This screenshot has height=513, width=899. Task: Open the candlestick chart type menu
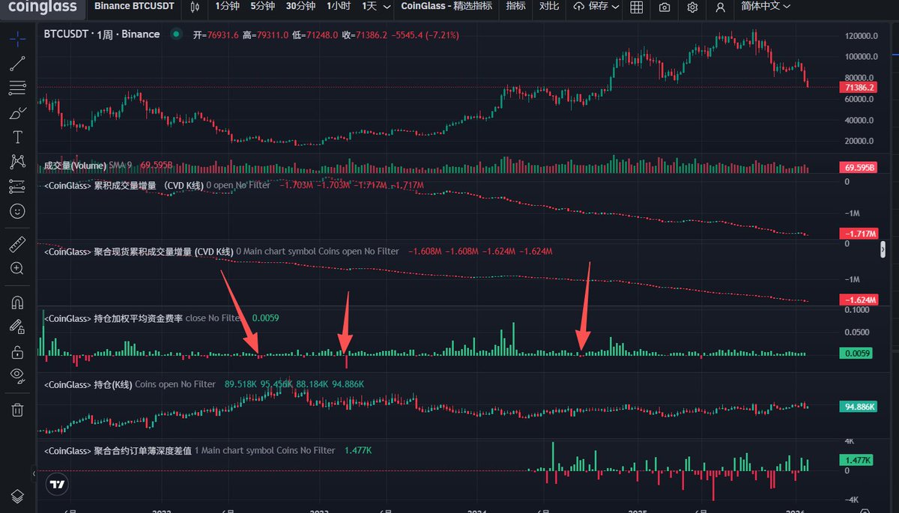(196, 7)
